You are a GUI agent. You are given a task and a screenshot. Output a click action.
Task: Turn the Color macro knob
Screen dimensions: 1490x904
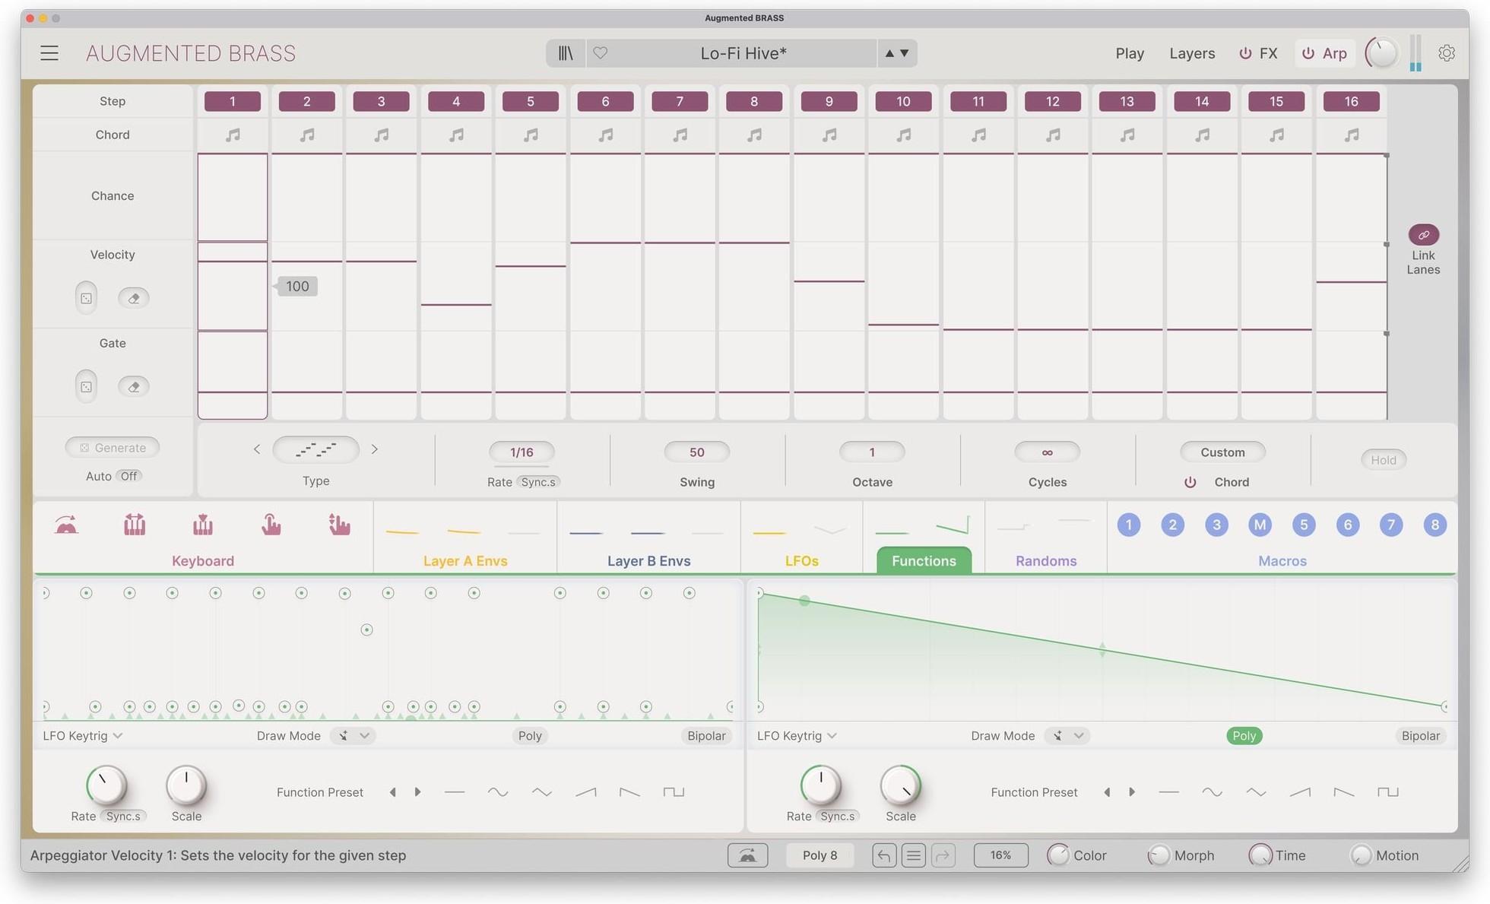click(1058, 855)
